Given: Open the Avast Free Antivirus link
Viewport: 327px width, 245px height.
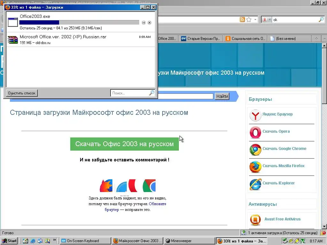Looking at the screenshot, I should (x=282, y=219).
